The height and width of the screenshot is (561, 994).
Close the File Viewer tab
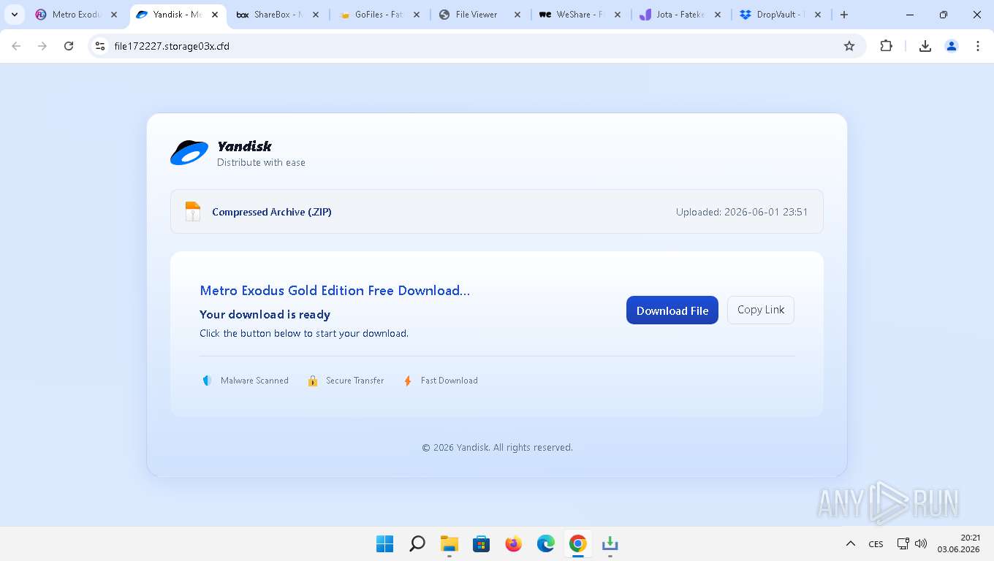click(517, 15)
